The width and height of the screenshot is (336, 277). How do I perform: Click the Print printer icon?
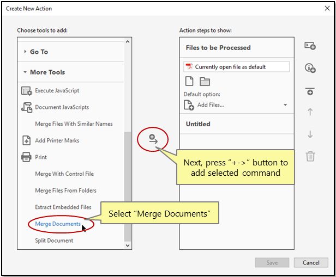[x=26, y=157]
